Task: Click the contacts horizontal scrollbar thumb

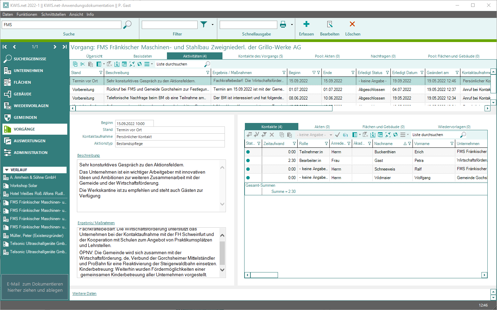Action: coord(264,275)
